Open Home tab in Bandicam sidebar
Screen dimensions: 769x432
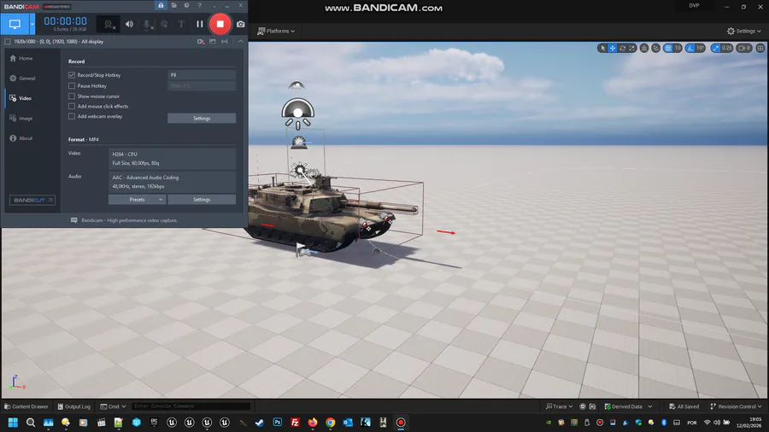click(21, 58)
